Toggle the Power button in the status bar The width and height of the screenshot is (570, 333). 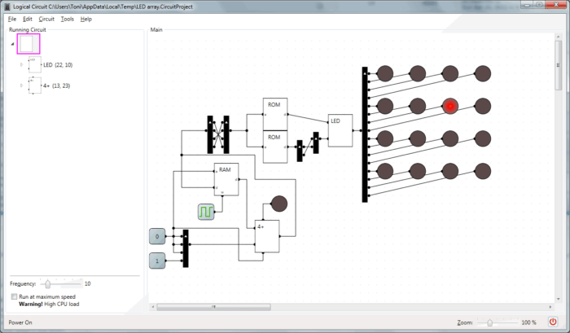click(x=553, y=322)
